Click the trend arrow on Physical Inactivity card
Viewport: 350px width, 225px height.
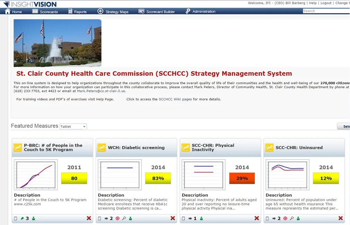coord(190,218)
